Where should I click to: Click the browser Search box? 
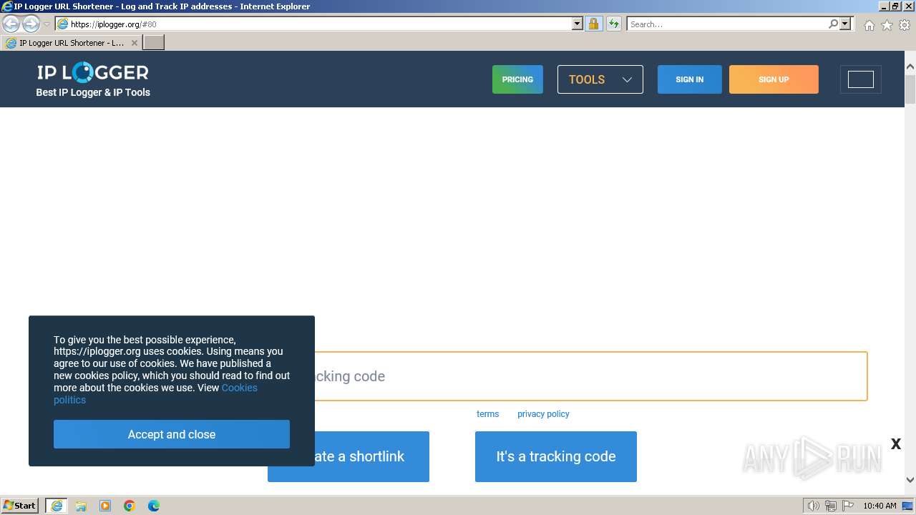tap(726, 24)
